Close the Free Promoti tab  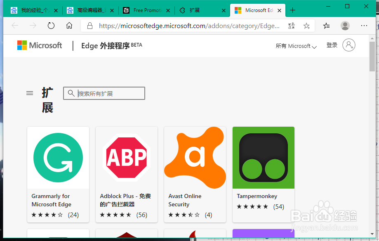pyautogui.click(x=168, y=10)
